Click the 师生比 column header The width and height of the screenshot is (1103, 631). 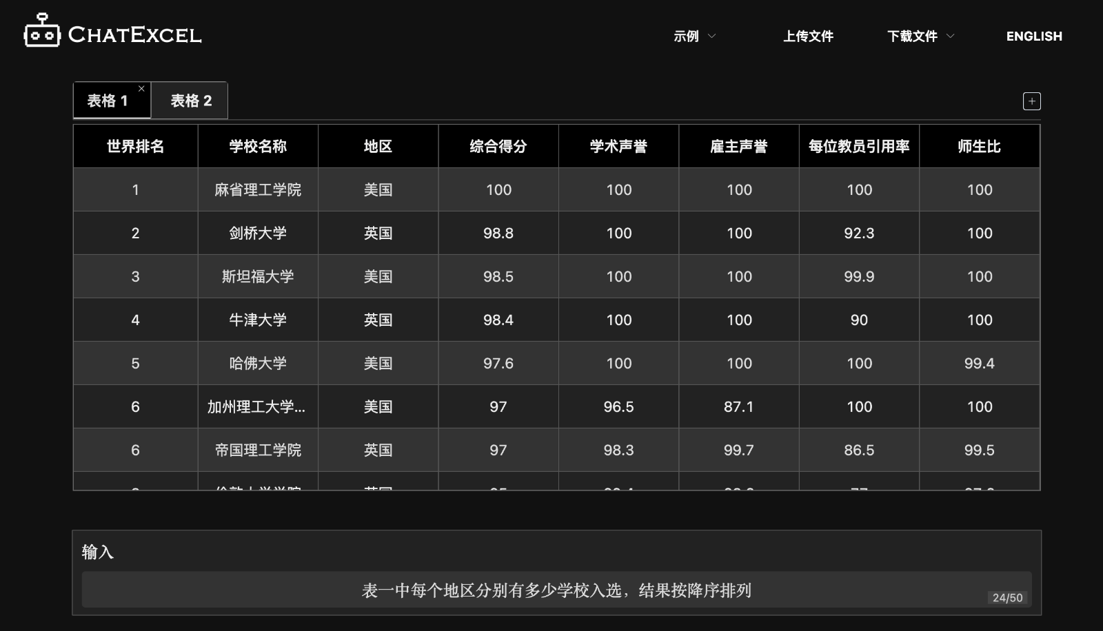[979, 145]
